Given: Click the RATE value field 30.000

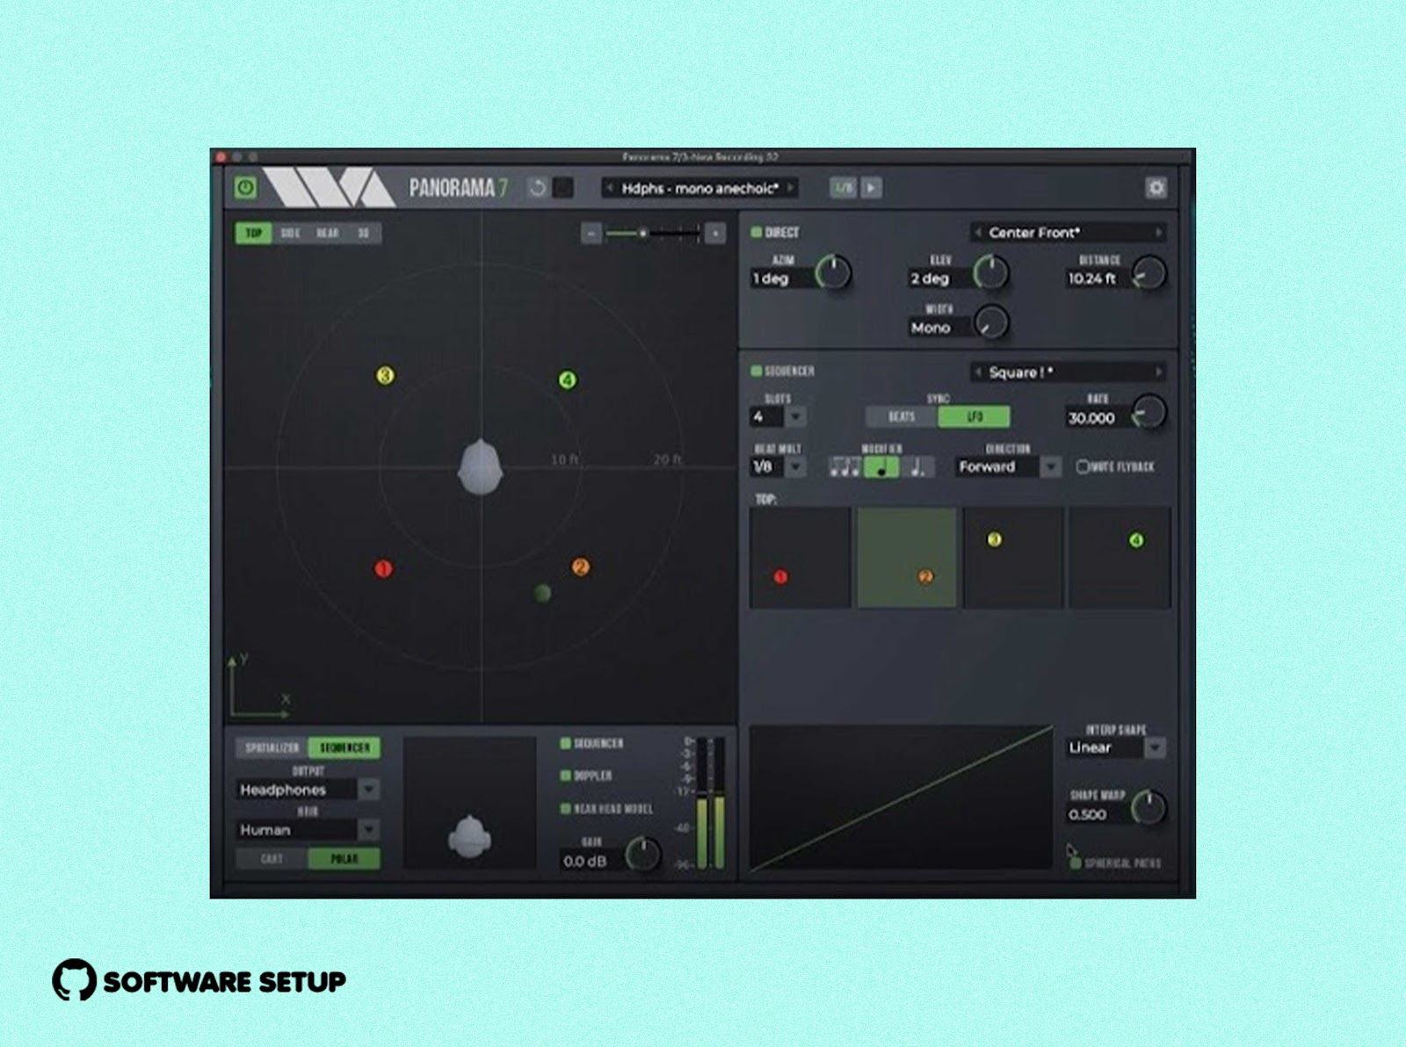Looking at the screenshot, I should [1098, 418].
